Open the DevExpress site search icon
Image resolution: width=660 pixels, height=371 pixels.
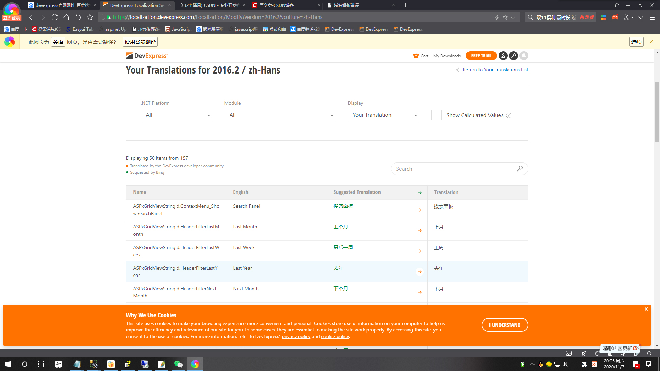[x=513, y=56]
